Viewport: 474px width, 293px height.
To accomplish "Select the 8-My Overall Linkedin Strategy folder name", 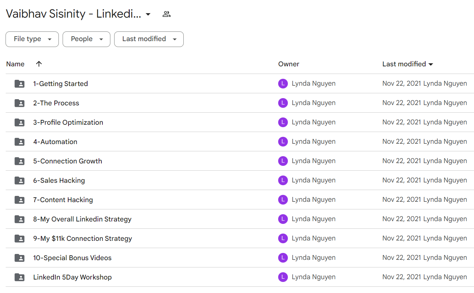I will [82, 219].
